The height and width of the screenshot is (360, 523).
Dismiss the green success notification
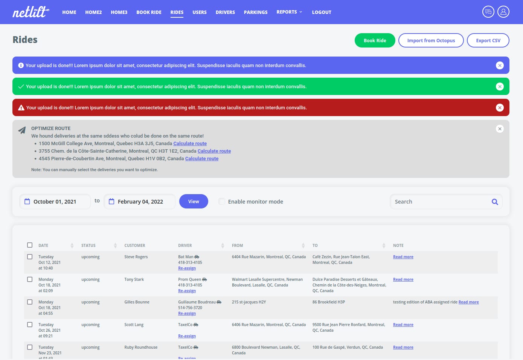500,87
